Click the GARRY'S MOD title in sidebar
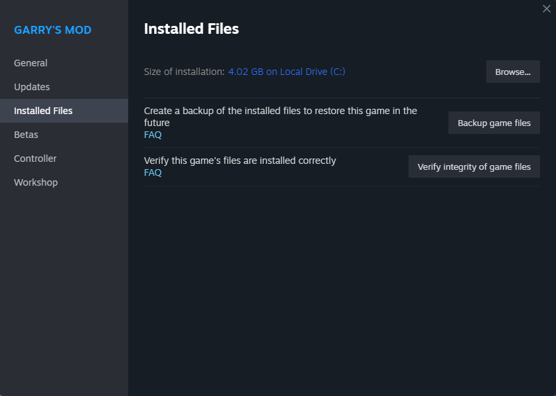The width and height of the screenshot is (556, 396). coord(52,30)
